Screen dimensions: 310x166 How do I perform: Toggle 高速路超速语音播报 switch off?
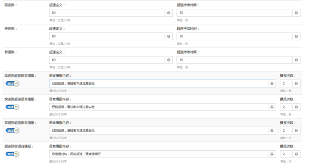tap(12, 83)
